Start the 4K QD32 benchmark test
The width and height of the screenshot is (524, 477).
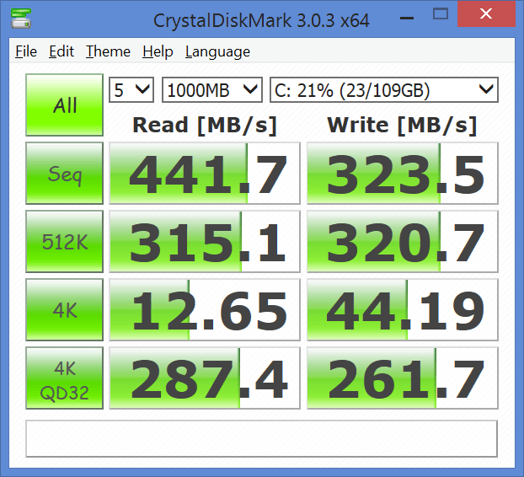coord(65,378)
